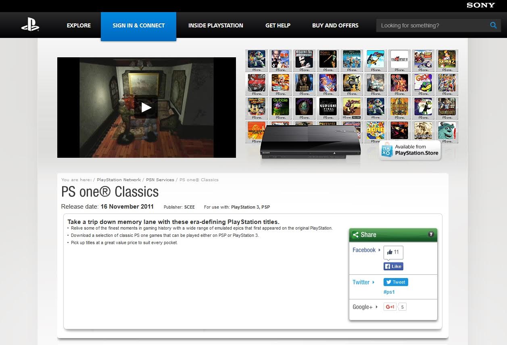Click the Facebook thumbs-up count of 11

tap(393, 252)
